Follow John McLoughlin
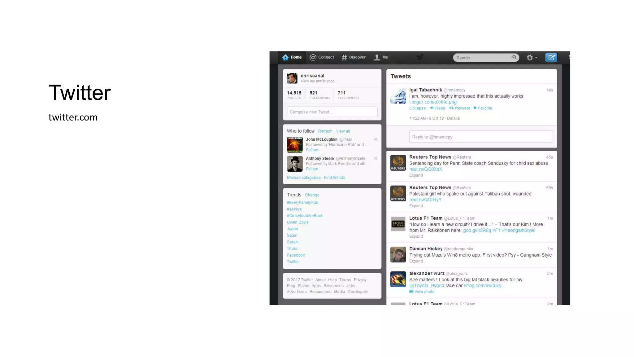This screenshot has height=357, width=634. tap(312, 150)
